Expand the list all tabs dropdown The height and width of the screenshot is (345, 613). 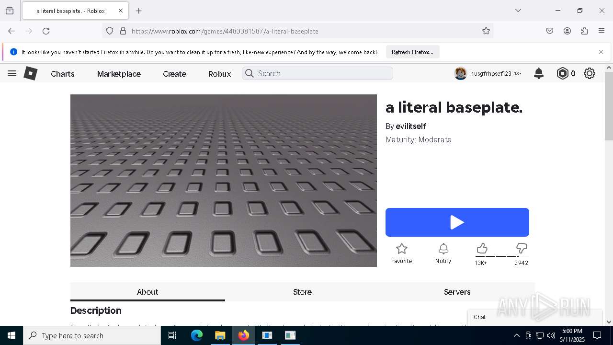pos(518,11)
